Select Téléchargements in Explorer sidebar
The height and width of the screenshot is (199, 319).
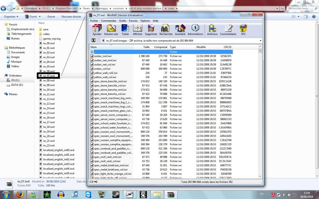click(x=21, y=34)
